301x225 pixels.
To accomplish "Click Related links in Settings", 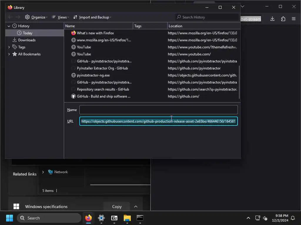I will click(x=25, y=174).
